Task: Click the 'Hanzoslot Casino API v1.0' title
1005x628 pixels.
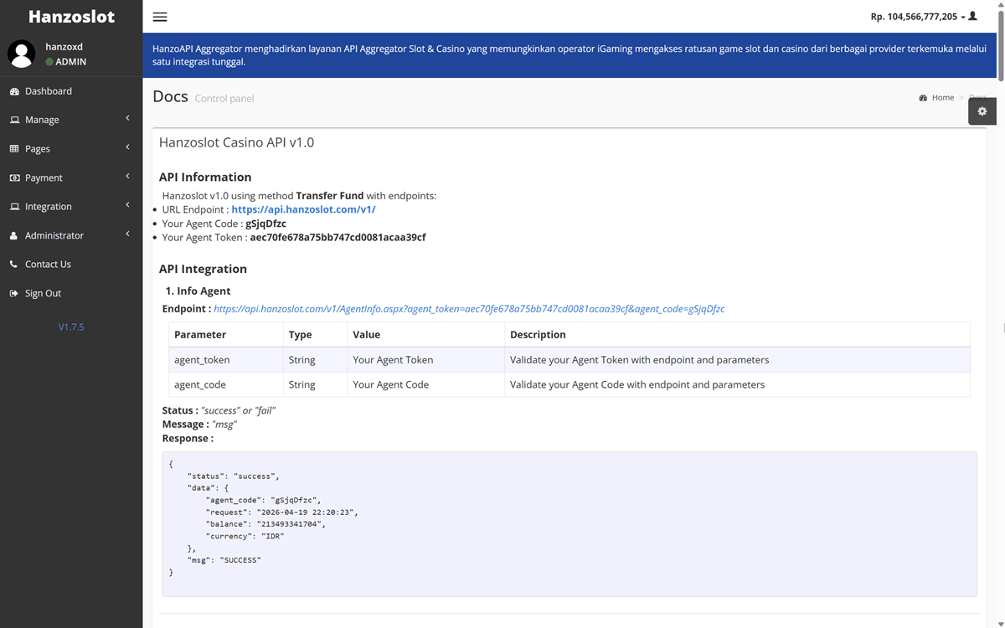Action: [x=236, y=143]
